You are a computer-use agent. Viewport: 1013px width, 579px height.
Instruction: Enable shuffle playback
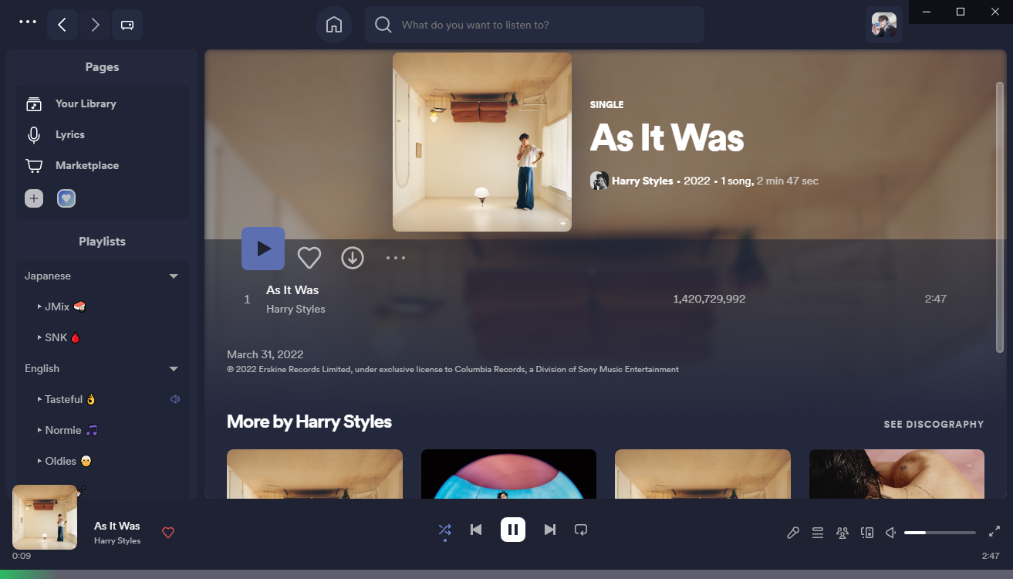pyautogui.click(x=444, y=530)
